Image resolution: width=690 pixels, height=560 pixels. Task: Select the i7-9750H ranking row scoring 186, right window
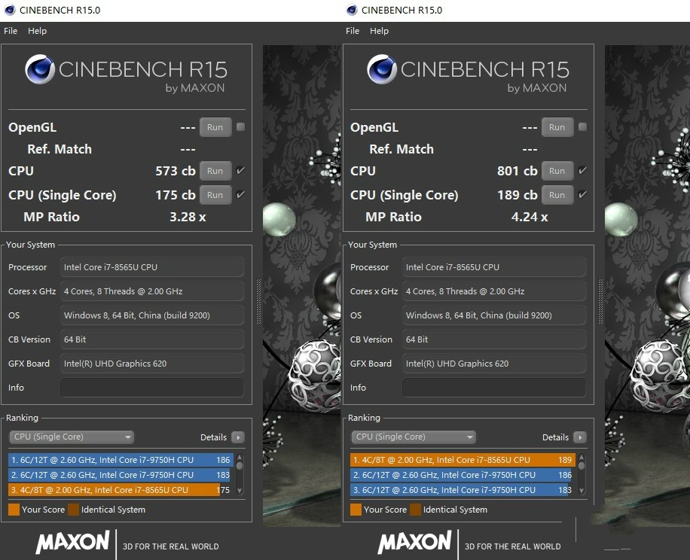click(463, 475)
